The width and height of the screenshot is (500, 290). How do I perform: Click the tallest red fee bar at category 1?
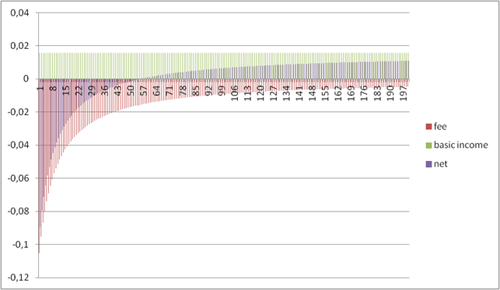pyautogui.click(x=39, y=166)
